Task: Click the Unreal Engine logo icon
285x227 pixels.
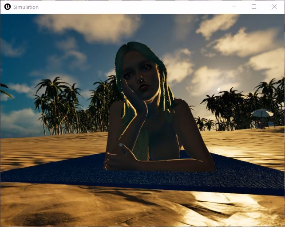Action: pyautogui.click(x=8, y=7)
